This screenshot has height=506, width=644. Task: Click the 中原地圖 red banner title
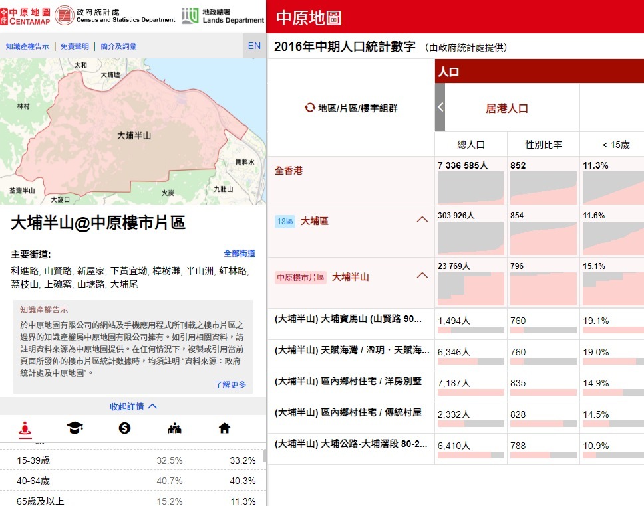[309, 18]
